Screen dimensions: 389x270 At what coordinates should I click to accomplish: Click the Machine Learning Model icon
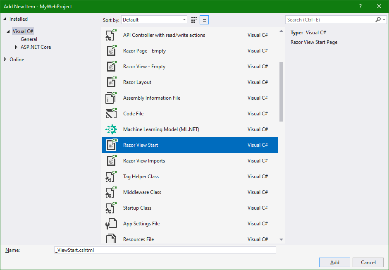click(111, 129)
